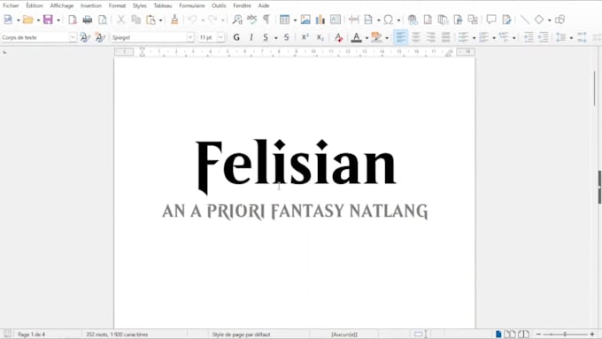Justify the paragraph
The width and height of the screenshot is (602, 339).
pyautogui.click(x=445, y=37)
